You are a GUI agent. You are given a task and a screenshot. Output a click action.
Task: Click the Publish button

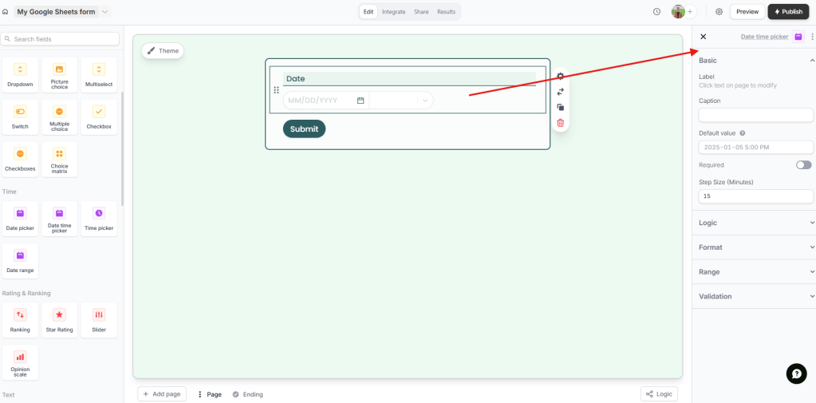(788, 12)
